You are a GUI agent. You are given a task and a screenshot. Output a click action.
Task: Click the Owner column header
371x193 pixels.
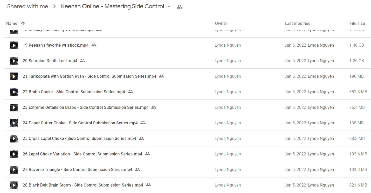[221, 23]
